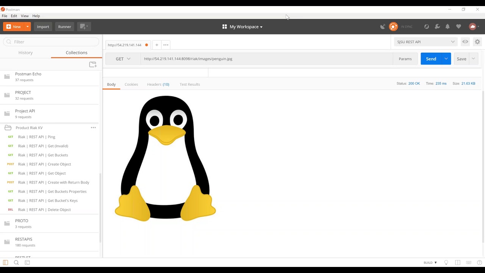Open the GET method dropdown

coord(123,59)
